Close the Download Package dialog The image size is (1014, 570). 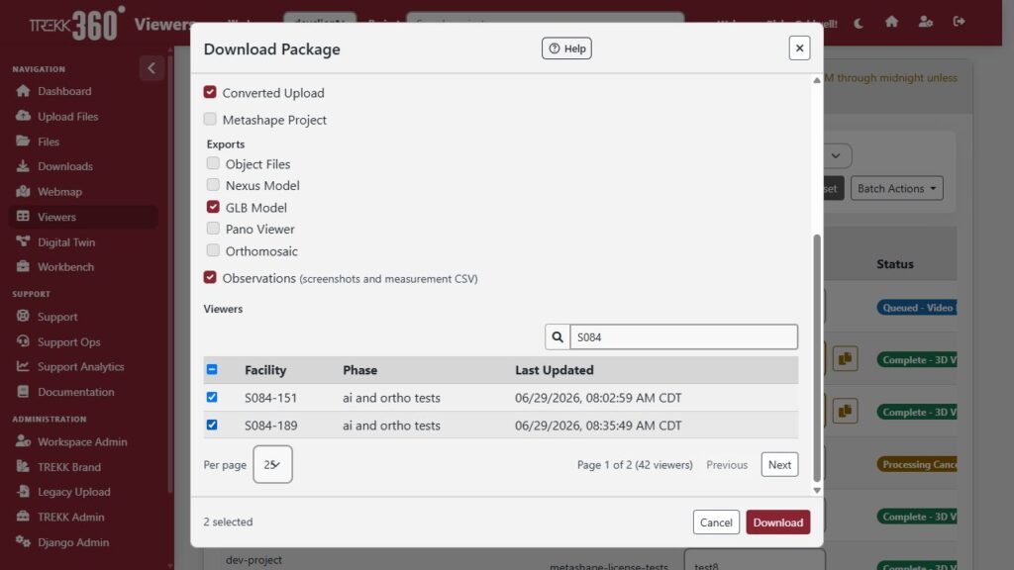coord(799,47)
